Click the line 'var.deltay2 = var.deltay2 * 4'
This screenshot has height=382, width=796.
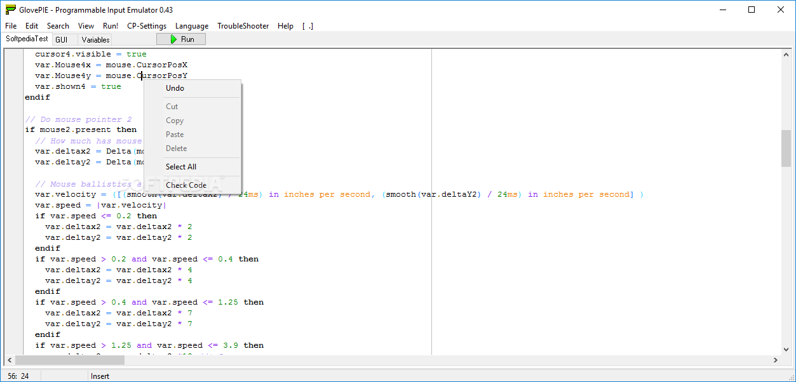119,281
